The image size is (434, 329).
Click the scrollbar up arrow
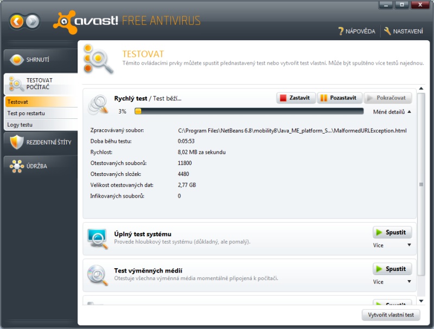point(421,88)
